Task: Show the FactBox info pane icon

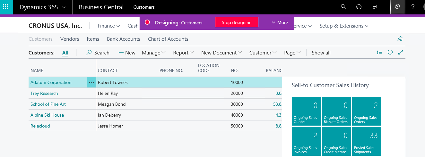Action: click(390, 53)
